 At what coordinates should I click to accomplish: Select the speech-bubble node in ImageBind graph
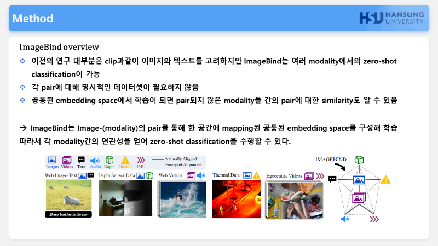332,179
